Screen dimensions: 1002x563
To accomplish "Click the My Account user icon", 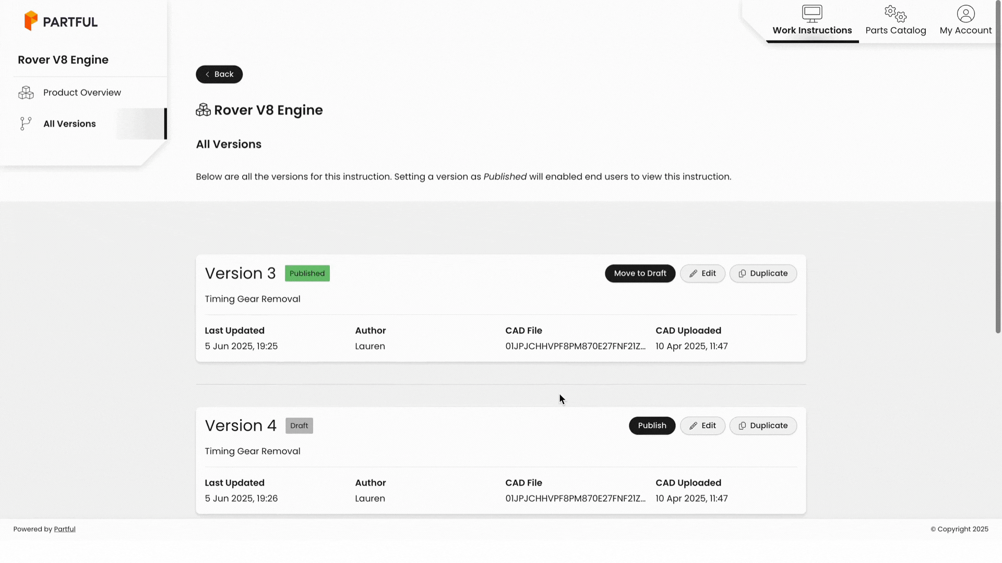I will coord(965,14).
